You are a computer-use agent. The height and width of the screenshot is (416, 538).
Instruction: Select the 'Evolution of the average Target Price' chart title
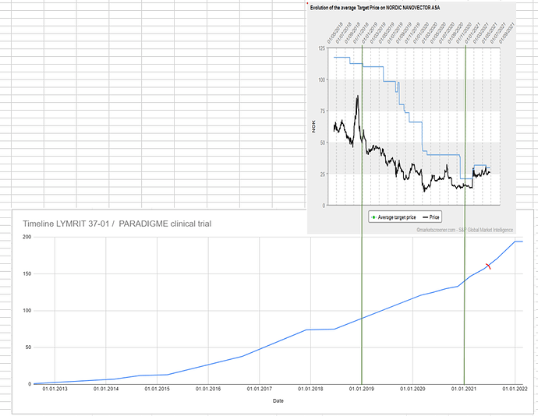tap(375, 8)
